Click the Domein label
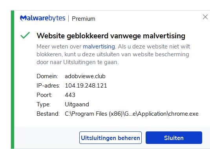This screenshot has width=210, height=149. (47, 76)
